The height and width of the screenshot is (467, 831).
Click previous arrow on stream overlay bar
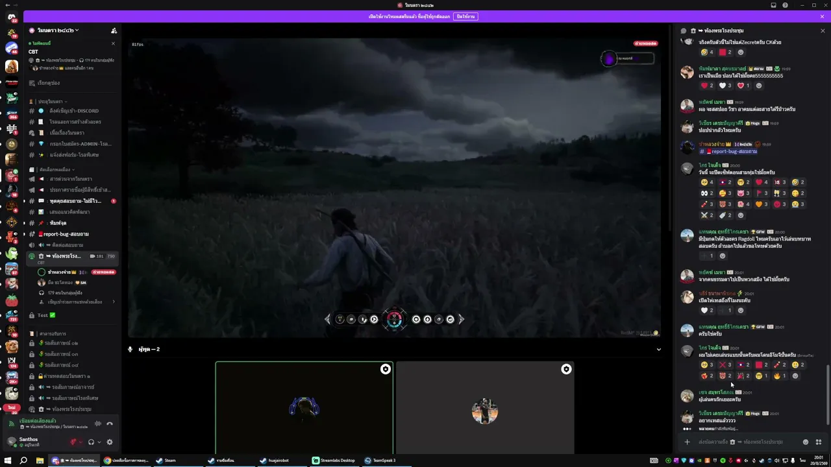pos(327,319)
